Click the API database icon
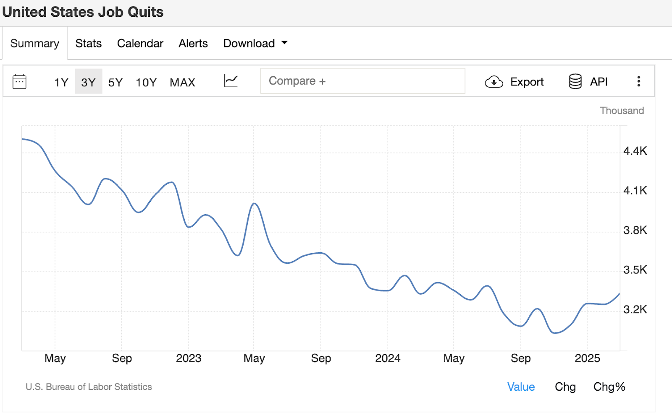This screenshot has width=672, height=420. 575,81
